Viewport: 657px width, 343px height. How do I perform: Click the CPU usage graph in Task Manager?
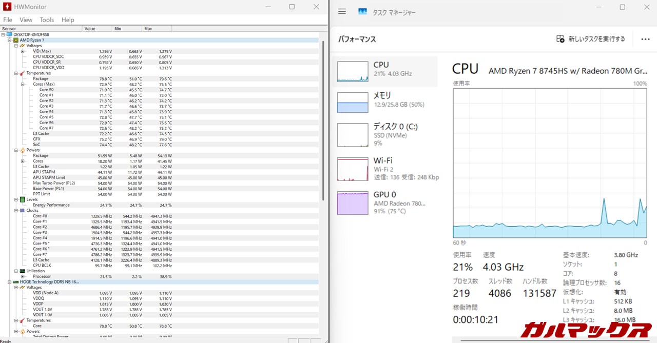tap(550, 163)
